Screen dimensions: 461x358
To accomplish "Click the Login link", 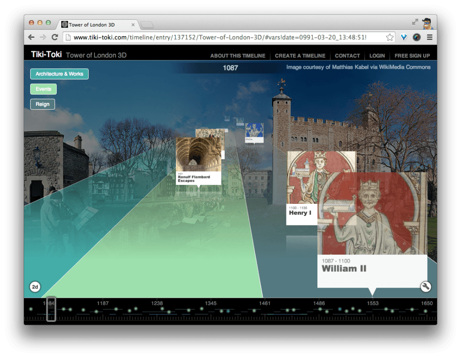I will (x=377, y=56).
